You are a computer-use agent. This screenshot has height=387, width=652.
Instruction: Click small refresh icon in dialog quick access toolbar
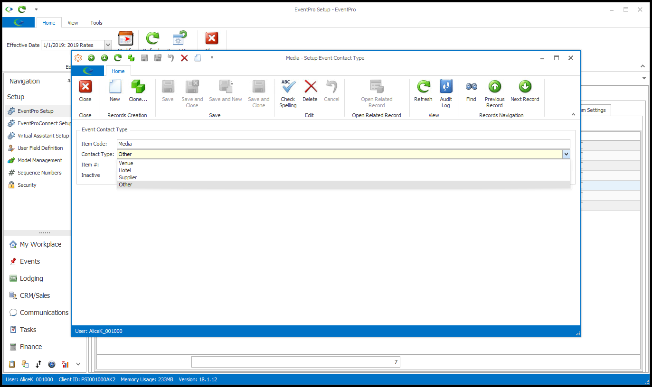[x=118, y=58]
